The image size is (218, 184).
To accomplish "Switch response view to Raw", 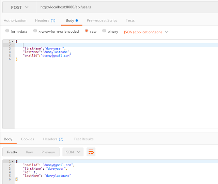I will pos(29,152).
